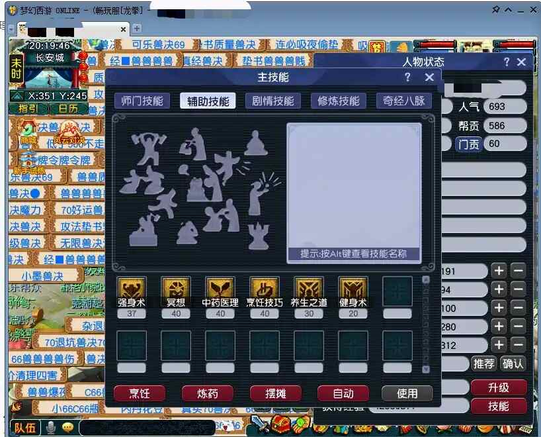Click 确认 attribute allocation button
The width and height of the screenshot is (541, 437).
pyautogui.click(x=513, y=364)
